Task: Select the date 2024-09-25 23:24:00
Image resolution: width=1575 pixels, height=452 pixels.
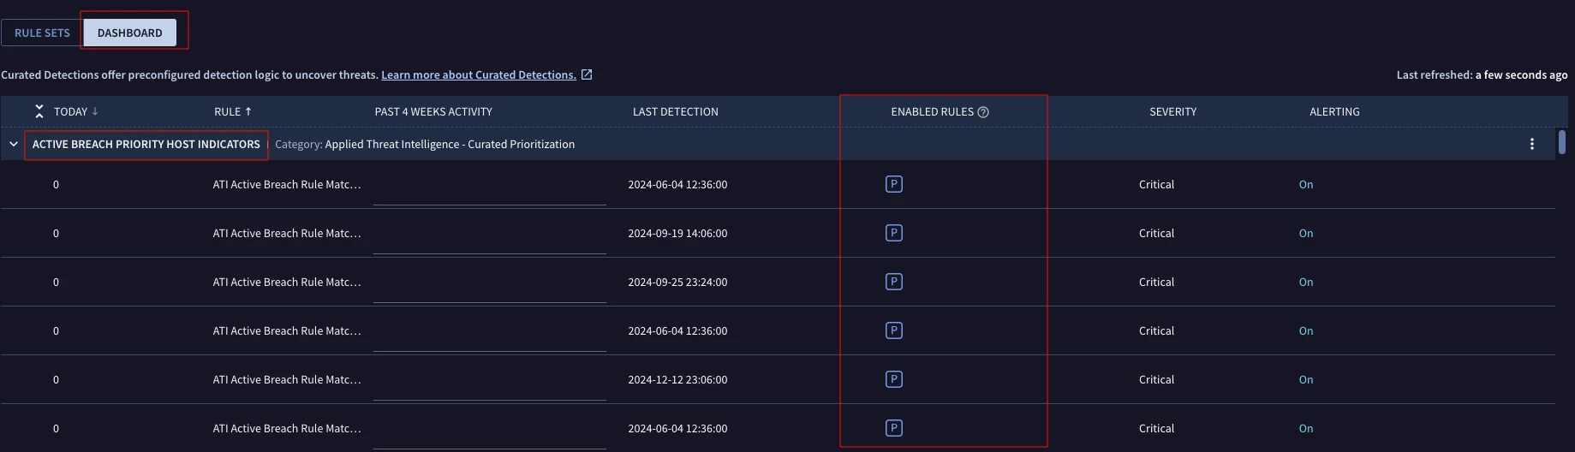Action: (x=677, y=282)
